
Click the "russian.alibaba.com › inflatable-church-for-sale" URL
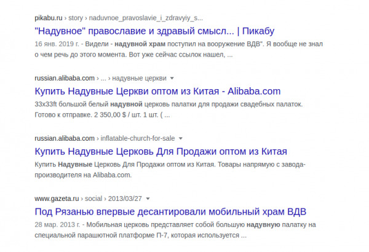coord(105,138)
